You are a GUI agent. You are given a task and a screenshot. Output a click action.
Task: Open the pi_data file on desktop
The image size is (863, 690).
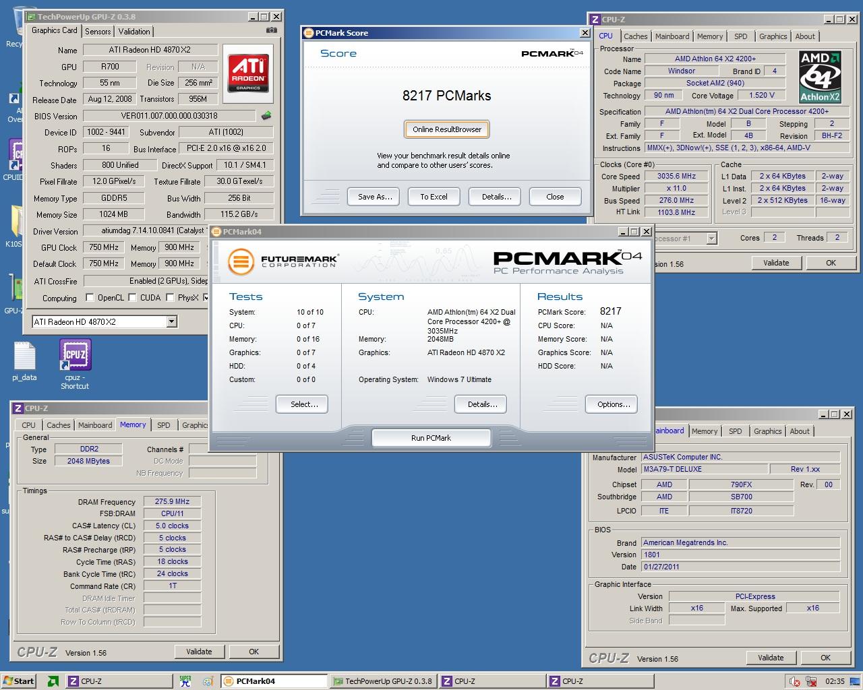pyautogui.click(x=24, y=361)
